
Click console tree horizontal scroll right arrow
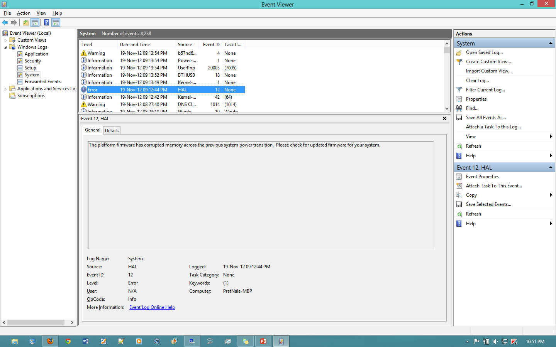[x=72, y=322]
